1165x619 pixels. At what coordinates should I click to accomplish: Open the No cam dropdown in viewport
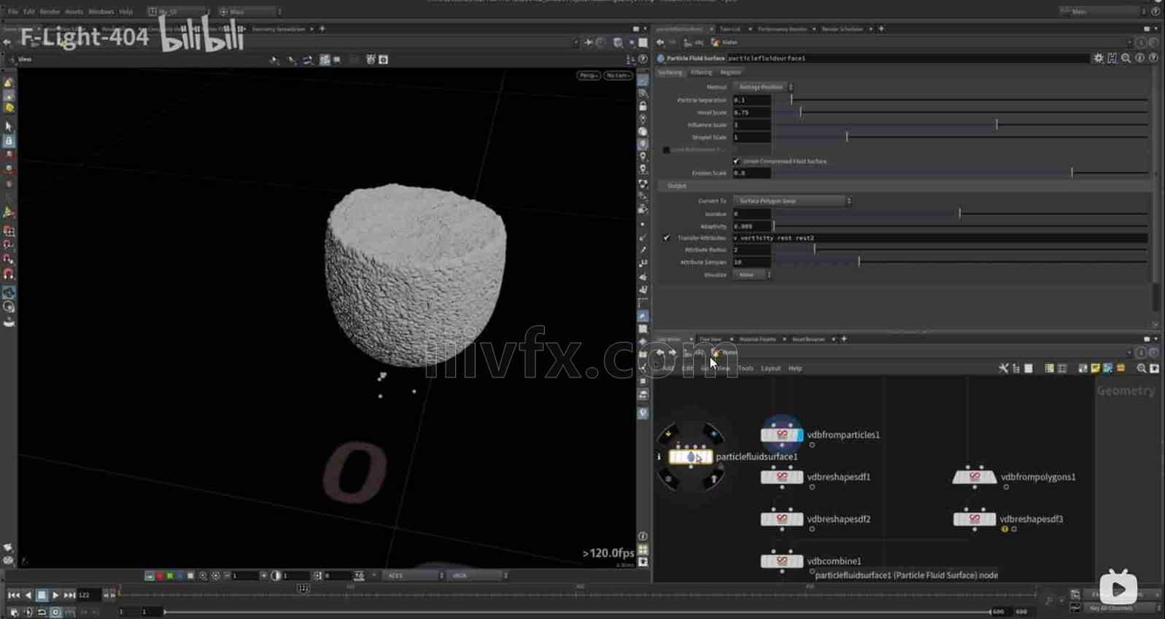click(618, 76)
